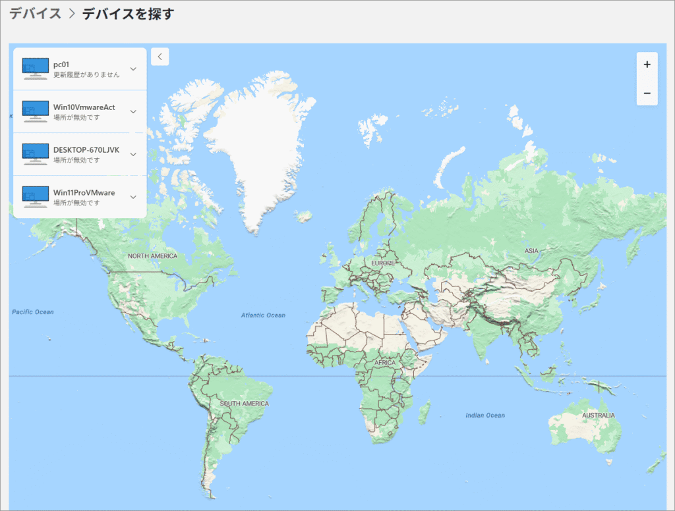This screenshot has height=511, width=675.
Task: Click the pc01 computer monitor icon
Action: point(36,68)
